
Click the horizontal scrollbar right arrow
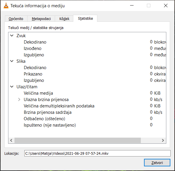pyautogui.click(x=163, y=141)
